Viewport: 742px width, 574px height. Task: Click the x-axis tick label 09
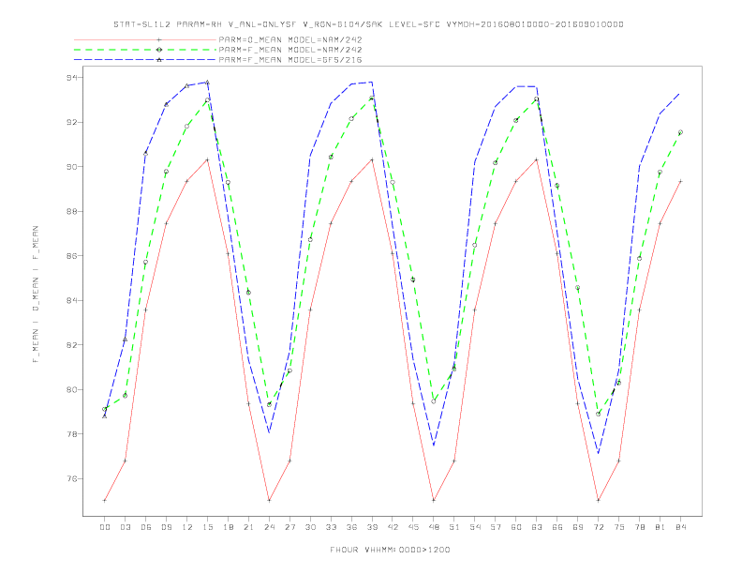point(166,527)
